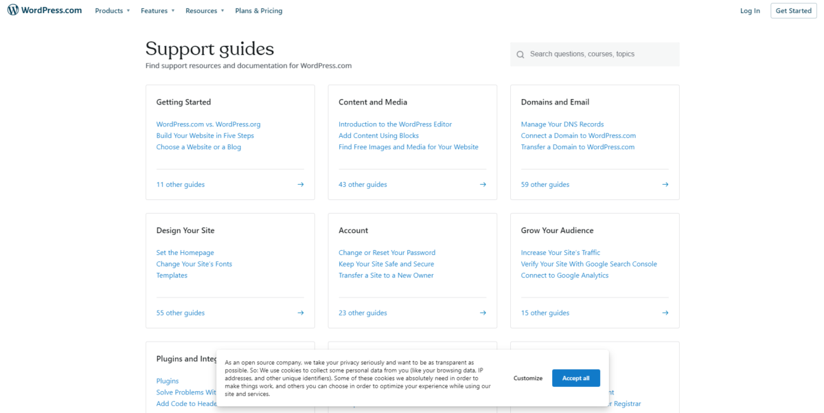Open Plans & Pricing page
The width and height of the screenshot is (824, 413).
pos(259,11)
